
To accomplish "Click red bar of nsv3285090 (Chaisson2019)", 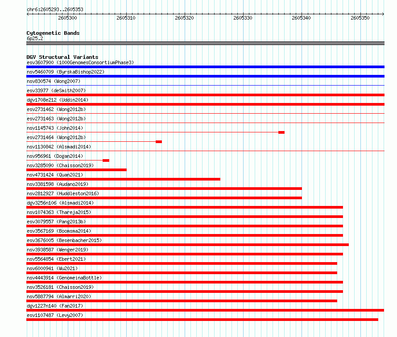I will 76,170.
